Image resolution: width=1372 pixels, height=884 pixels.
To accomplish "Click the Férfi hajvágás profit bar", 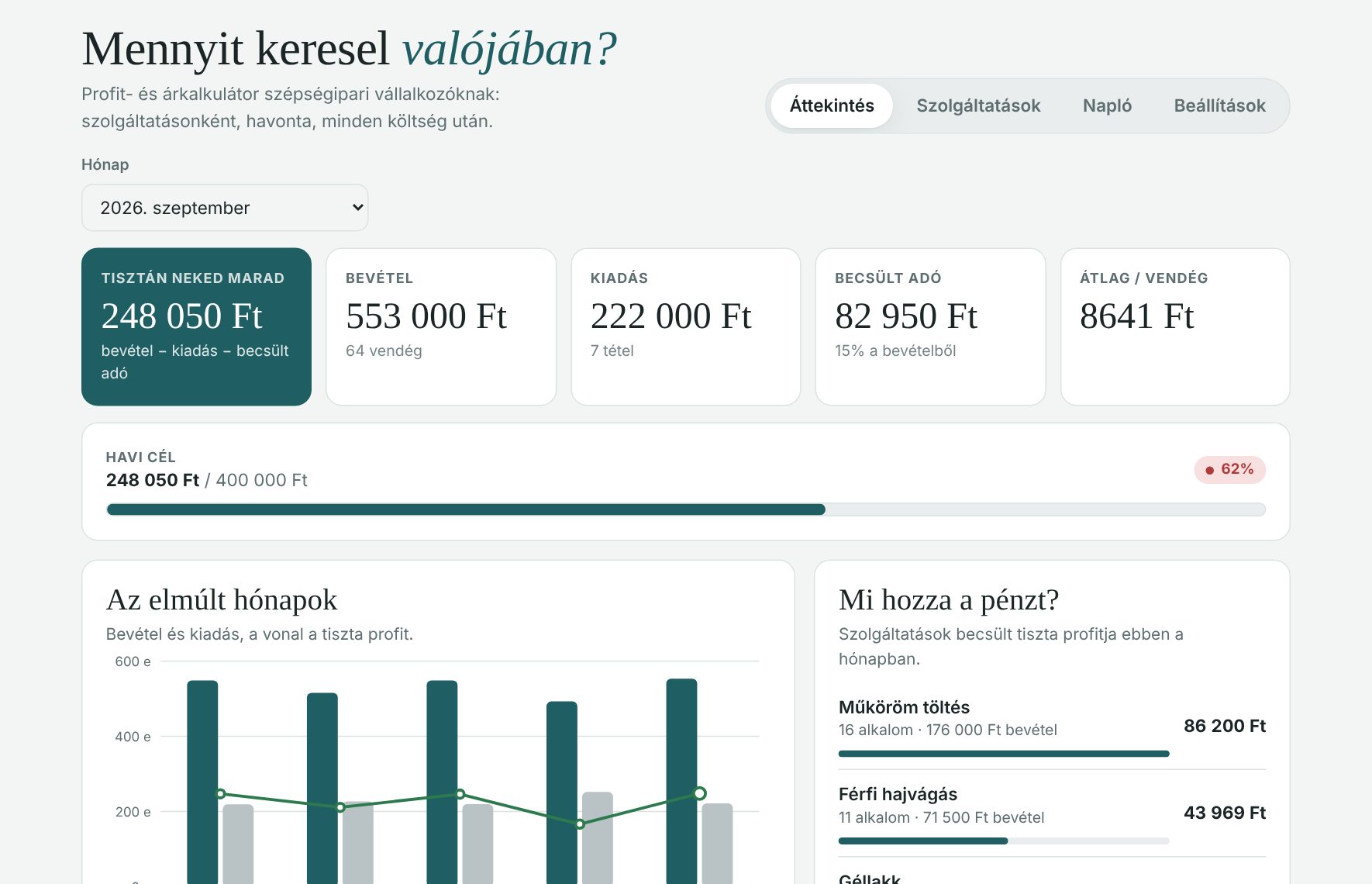I will tap(1004, 841).
